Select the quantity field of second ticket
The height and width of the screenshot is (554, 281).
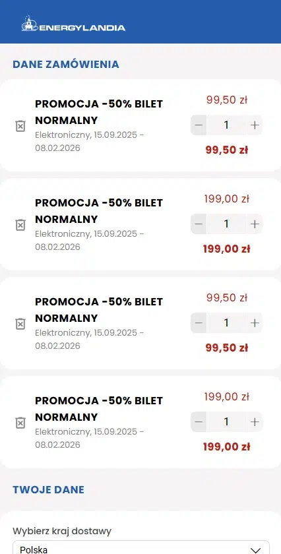point(226,224)
